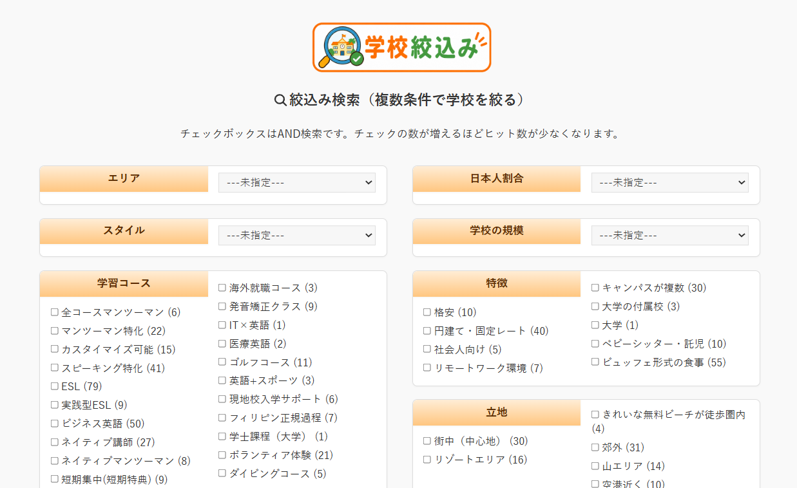Image resolution: width=797 pixels, height=488 pixels.
Task: Check the ESL (79) checkbox
Action: pos(55,386)
